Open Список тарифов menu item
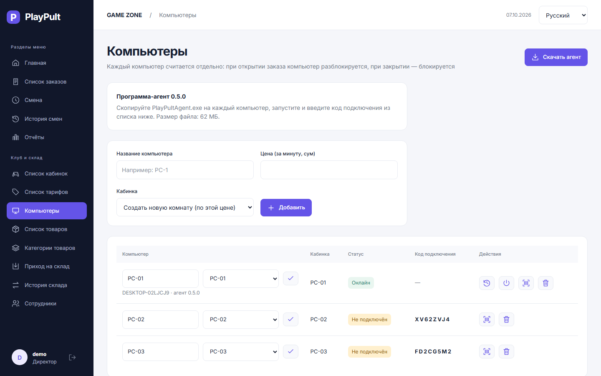 pos(47,192)
